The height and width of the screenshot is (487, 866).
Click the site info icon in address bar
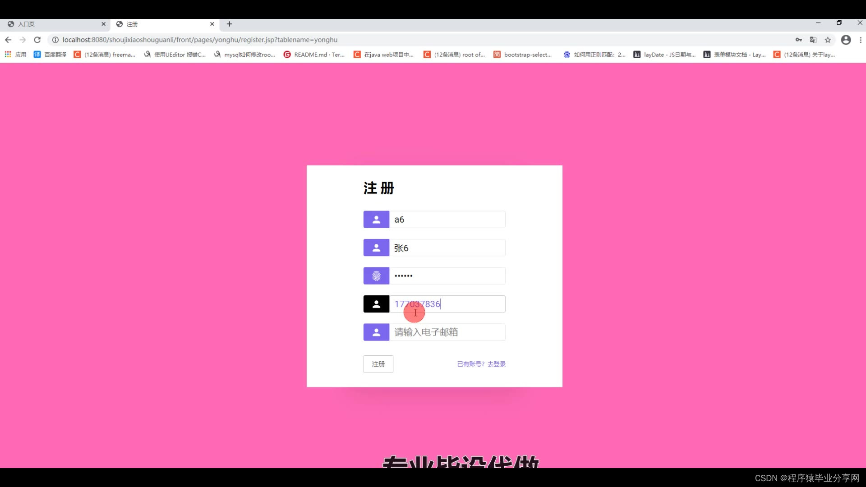click(x=55, y=40)
